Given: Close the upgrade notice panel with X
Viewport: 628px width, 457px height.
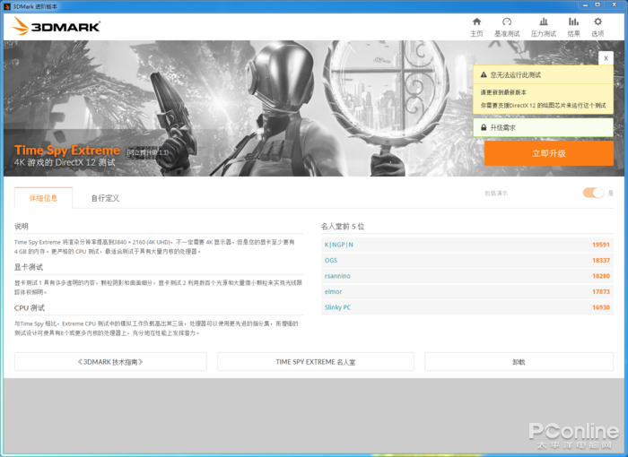Looking at the screenshot, I should [606, 58].
